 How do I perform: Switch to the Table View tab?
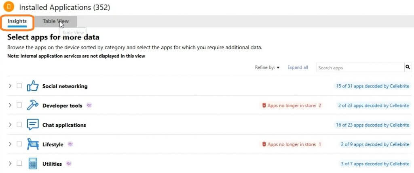(55, 21)
